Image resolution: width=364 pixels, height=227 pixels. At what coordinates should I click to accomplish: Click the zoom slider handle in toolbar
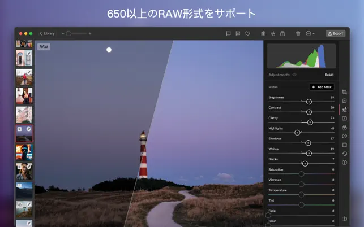(x=68, y=33)
